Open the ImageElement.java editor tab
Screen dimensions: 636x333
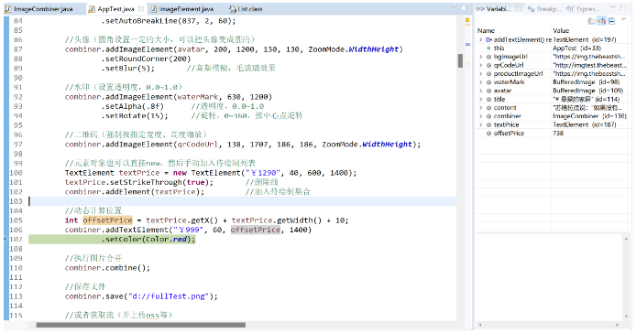click(x=186, y=9)
